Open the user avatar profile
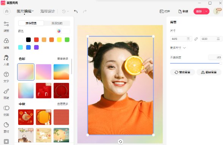Image resolution: width=223 pixels, height=145 pixels. click(x=217, y=11)
